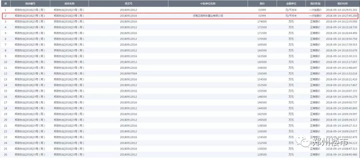
Task: Click the bid value 169500
Action: point(262,45)
